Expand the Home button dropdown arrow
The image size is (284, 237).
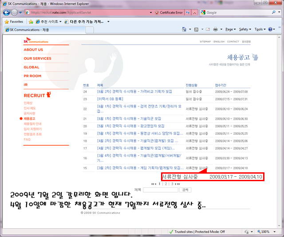(190, 29)
